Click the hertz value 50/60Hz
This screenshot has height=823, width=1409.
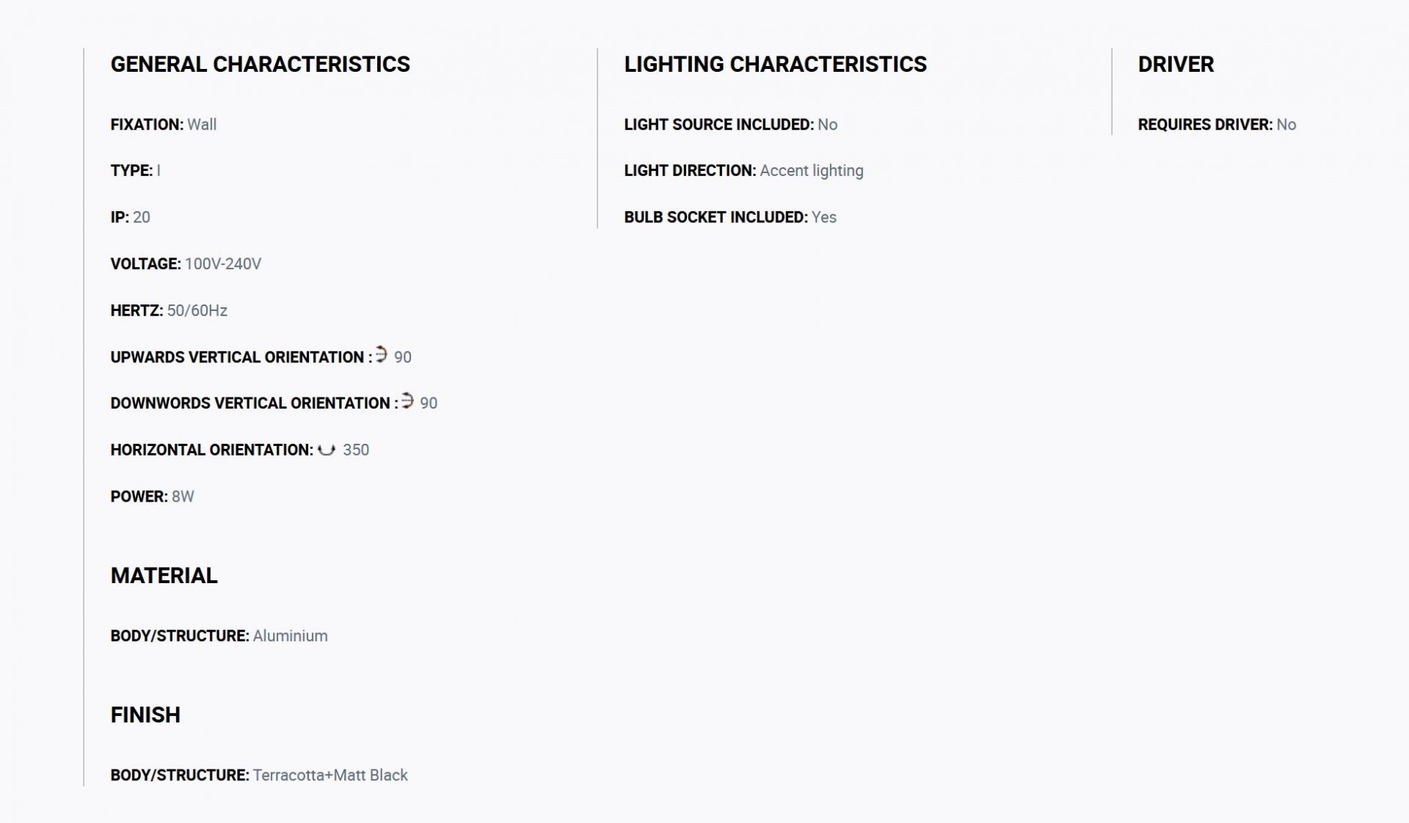[x=197, y=311]
